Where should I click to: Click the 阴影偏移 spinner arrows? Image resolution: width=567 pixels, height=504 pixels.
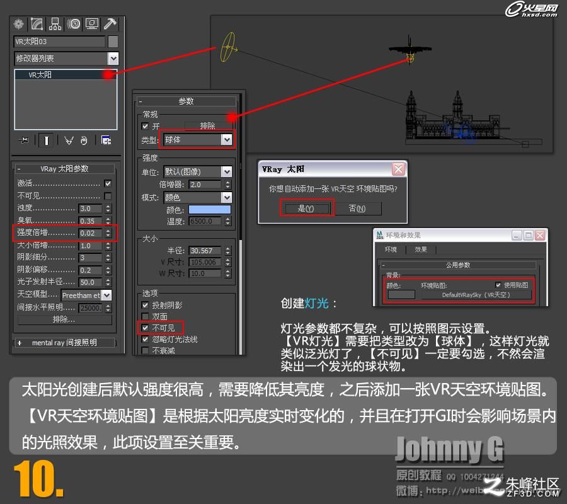[x=108, y=270]
